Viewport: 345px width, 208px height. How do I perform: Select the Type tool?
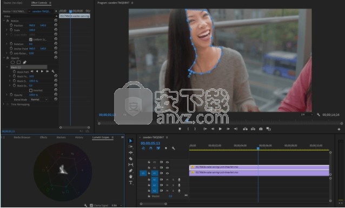pos(131,183)
